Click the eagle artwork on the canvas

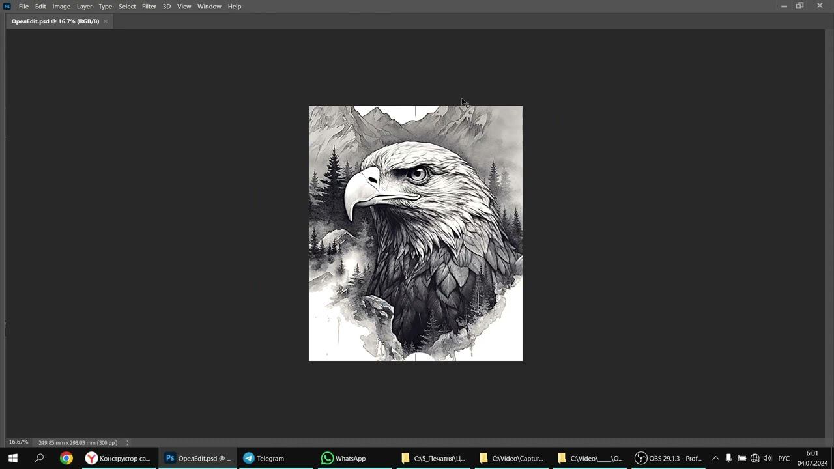[x=416, y=233]
